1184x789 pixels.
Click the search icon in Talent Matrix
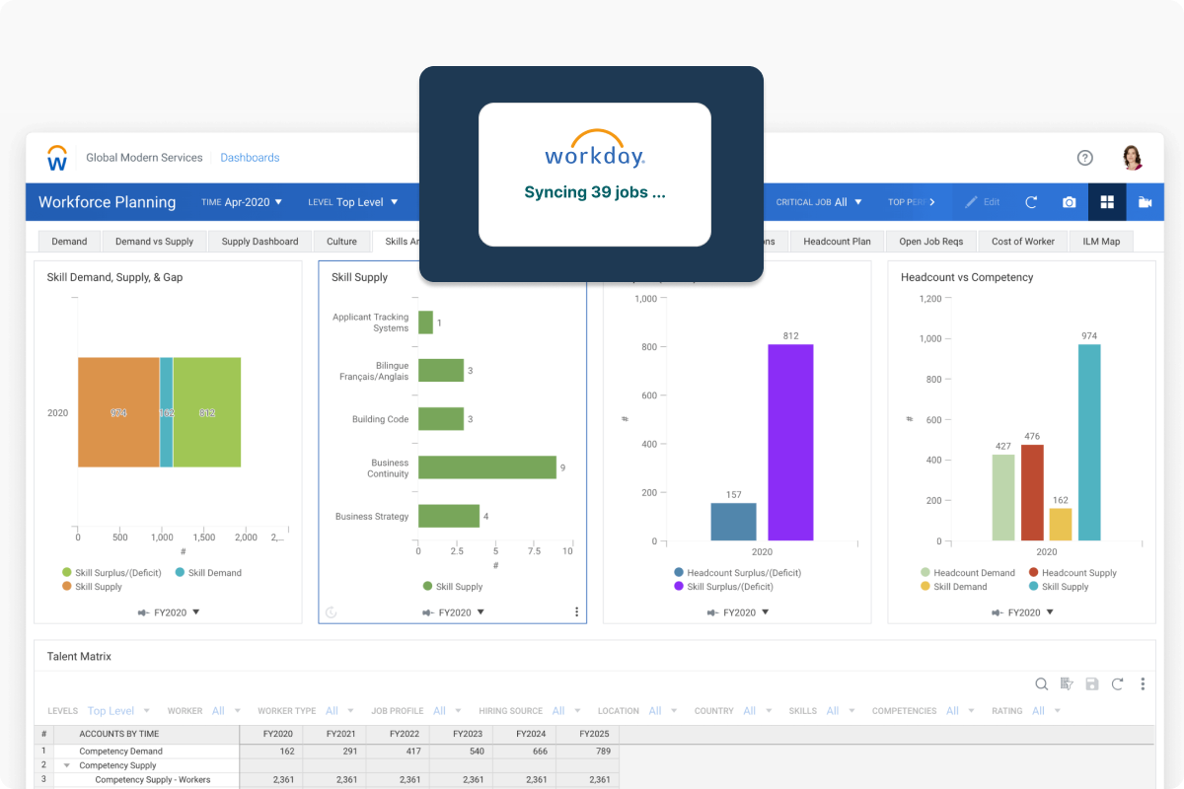[x=1042, y=683]
